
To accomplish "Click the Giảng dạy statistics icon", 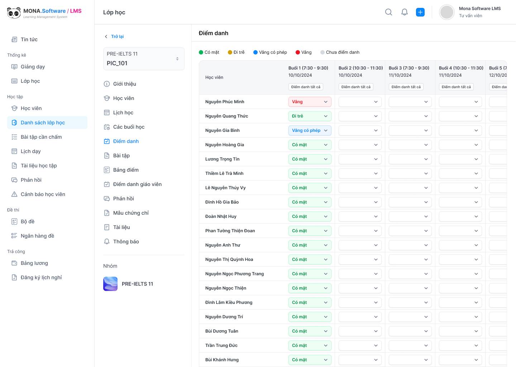I will [14, 67].
